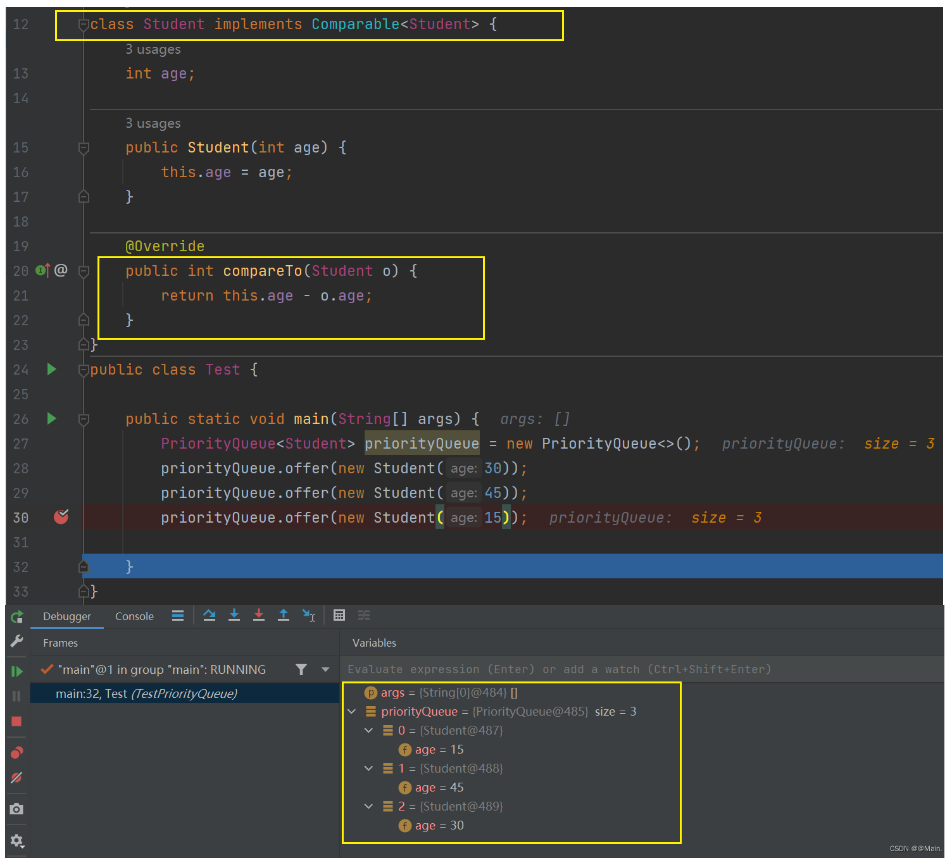The width and height of the screenshot is (952, 858).
Task: Click the Variables panel header
Action: [374, 643]
